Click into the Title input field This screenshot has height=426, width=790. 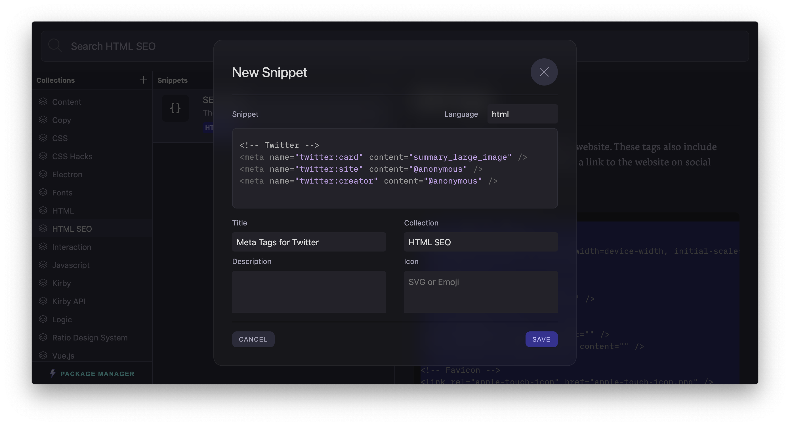[309, 242]
